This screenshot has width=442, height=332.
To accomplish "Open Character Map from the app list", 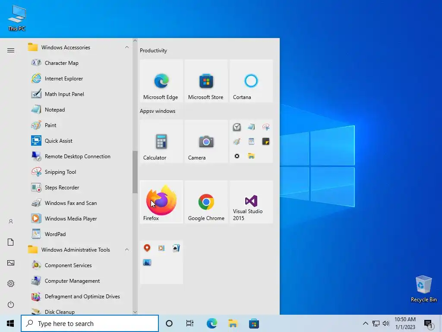I will (78, 63).
